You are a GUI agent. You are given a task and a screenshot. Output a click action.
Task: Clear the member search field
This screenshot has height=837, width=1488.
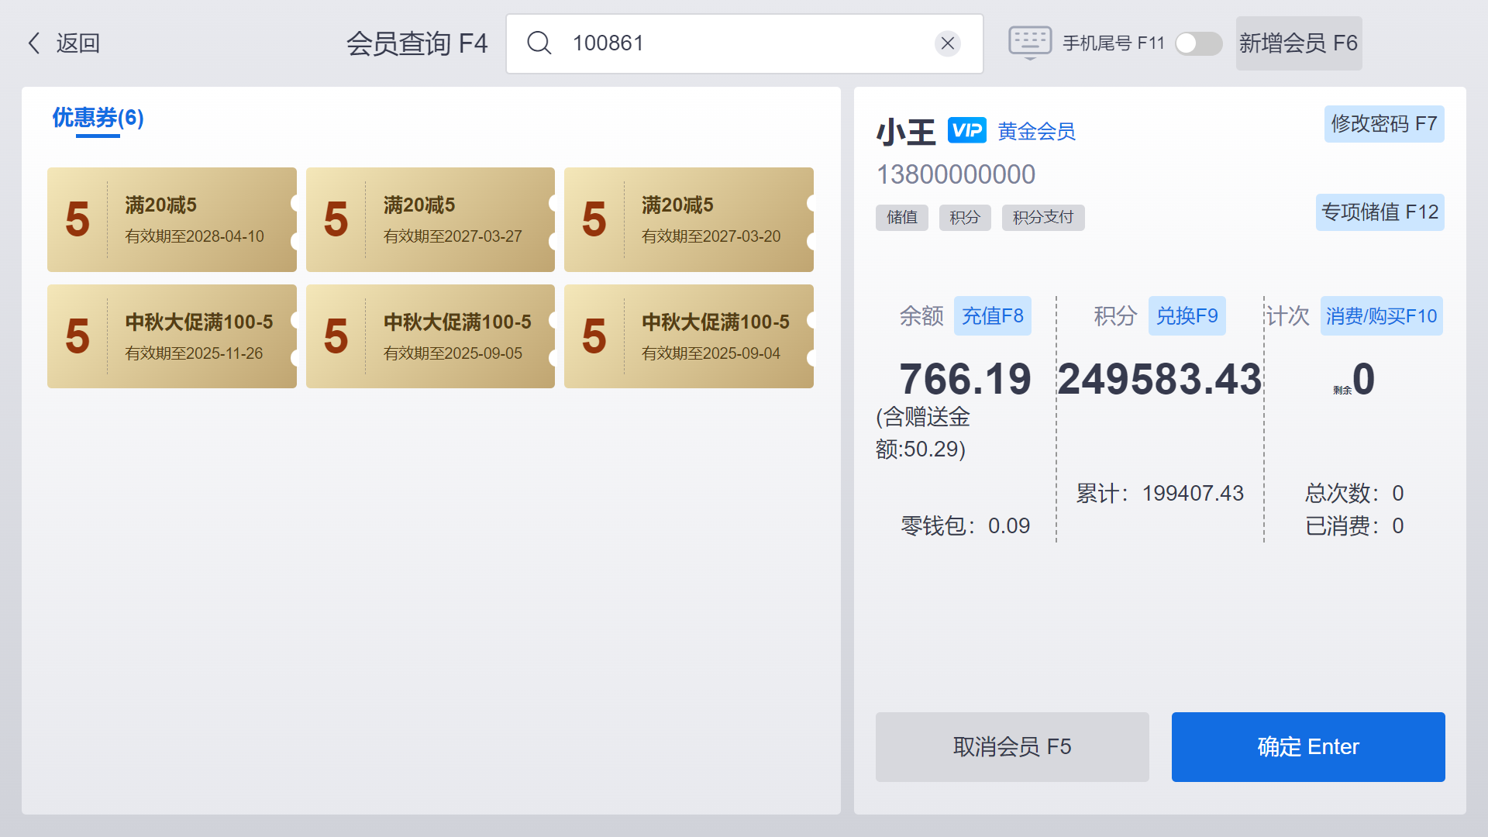pyautogui.click(x=947, y=43)
